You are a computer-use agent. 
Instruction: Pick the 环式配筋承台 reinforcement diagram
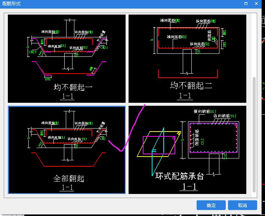187,150
